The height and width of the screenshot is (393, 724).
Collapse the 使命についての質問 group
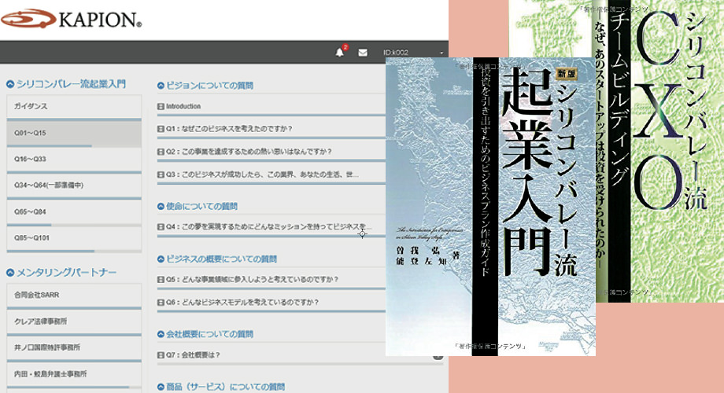pyautogui.click(x=161, y=206)
